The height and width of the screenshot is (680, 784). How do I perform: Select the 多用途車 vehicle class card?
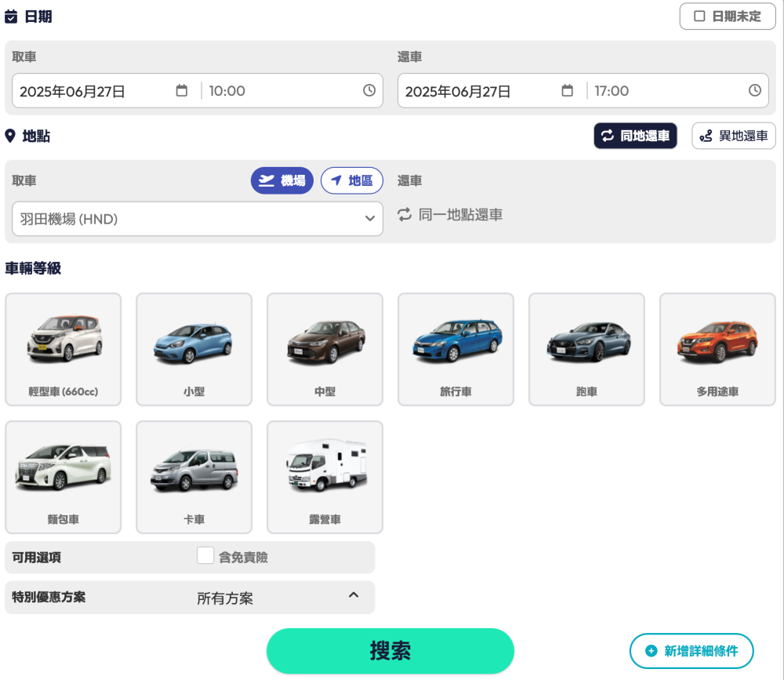coord(717,349)
